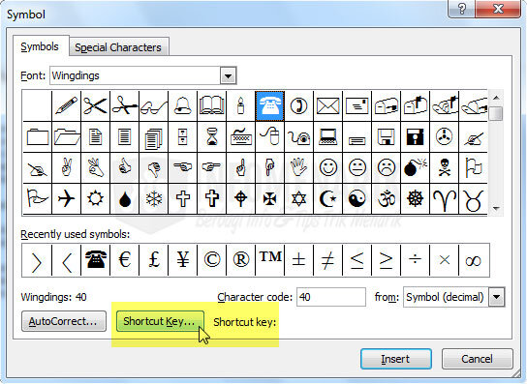Screen dimensions: 527x384
Task: Pick the not-equal sign from recent symbols
Action: (x=327, y=260)
